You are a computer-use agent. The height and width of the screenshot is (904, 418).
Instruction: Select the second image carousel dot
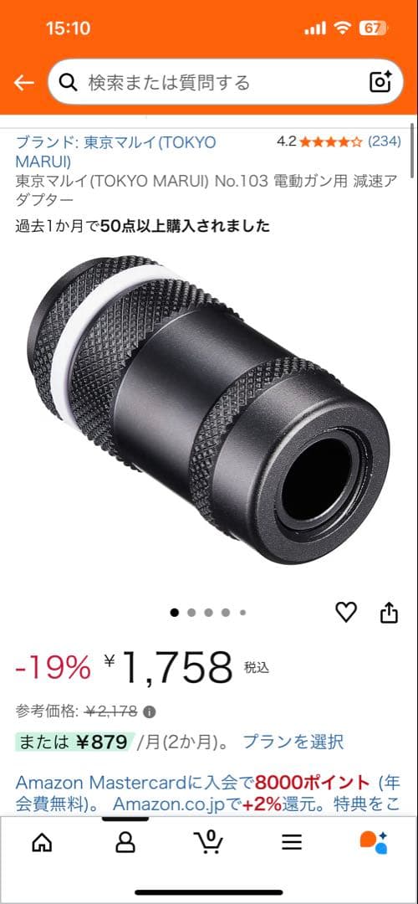point(191,612)
